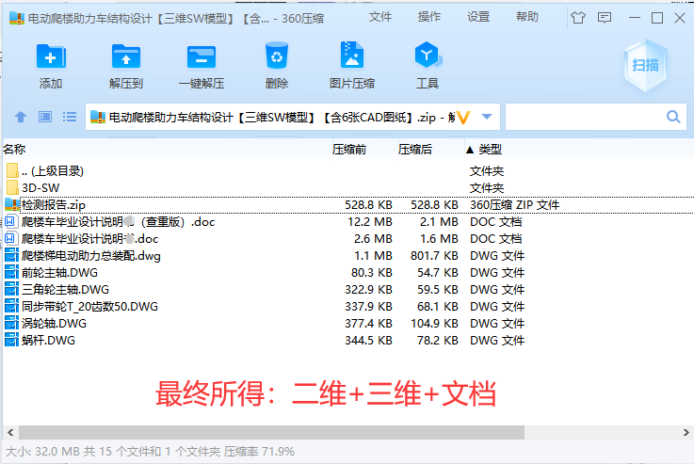Click the right arrow of horizontal scrollbar
The width and height of the screenshot is (694, 464).
point(686,432)
